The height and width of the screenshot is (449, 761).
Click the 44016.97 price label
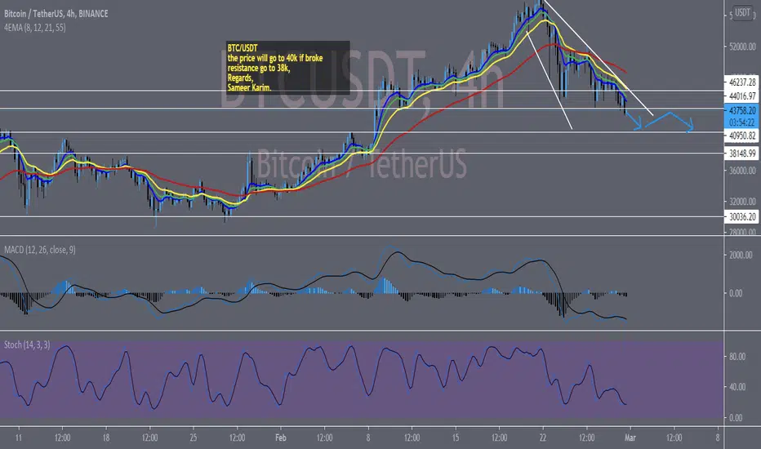741,96
